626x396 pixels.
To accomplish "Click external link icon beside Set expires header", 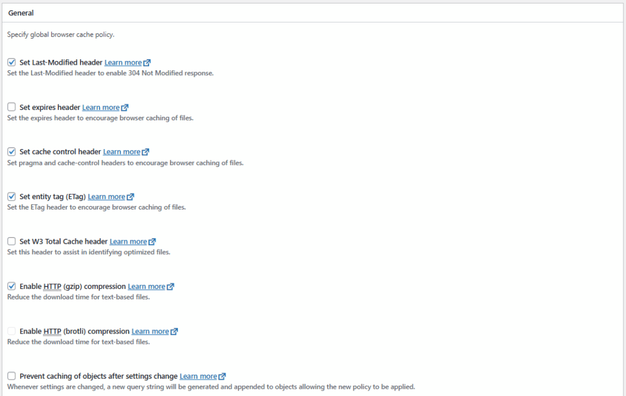I will coord(125,108).
